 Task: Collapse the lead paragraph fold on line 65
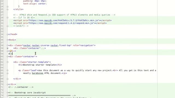[x=7, y=71]
